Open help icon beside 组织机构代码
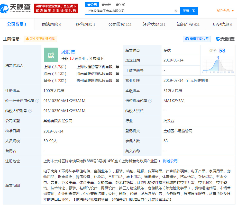The width and height of the screenshot is (237, 205). [x=150, y=101]
